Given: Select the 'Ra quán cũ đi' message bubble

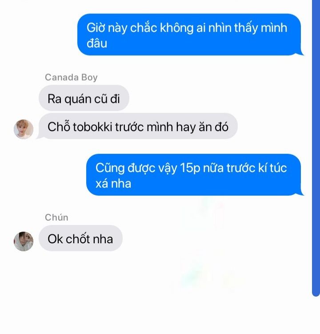Looking at the screenshot, I should (x=84, y=98).
